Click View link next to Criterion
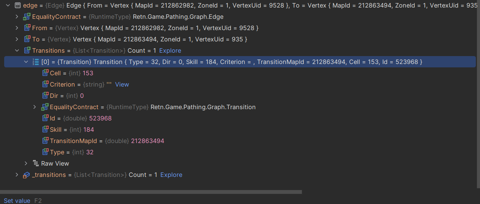The height and width of the screenshot is (204, 480). click(122, 84)
